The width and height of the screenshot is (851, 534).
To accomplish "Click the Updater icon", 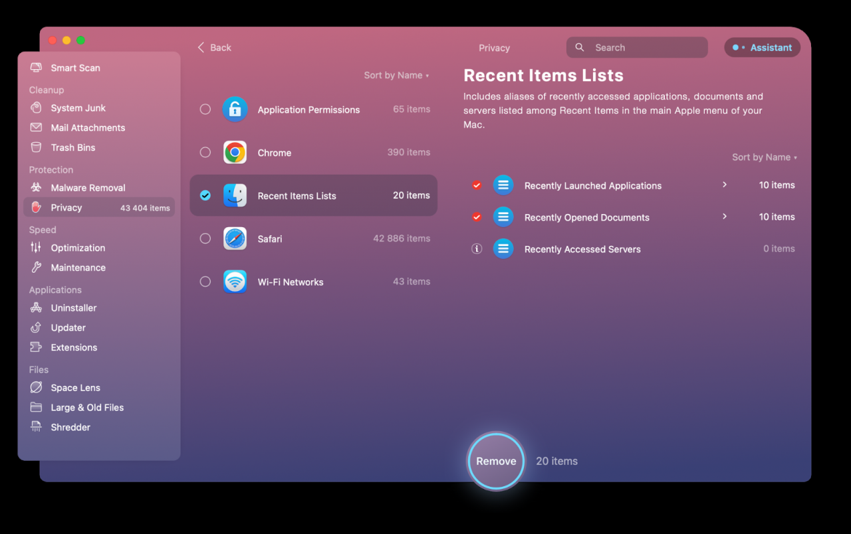I will 37,327.
